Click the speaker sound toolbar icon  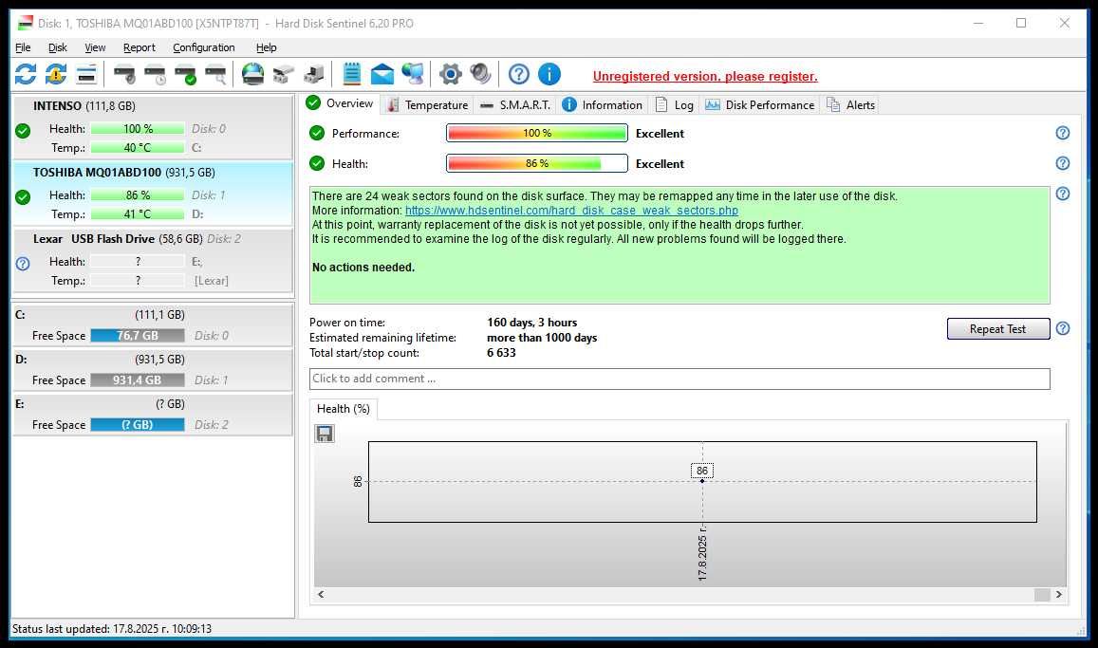(x=480, y=74)
